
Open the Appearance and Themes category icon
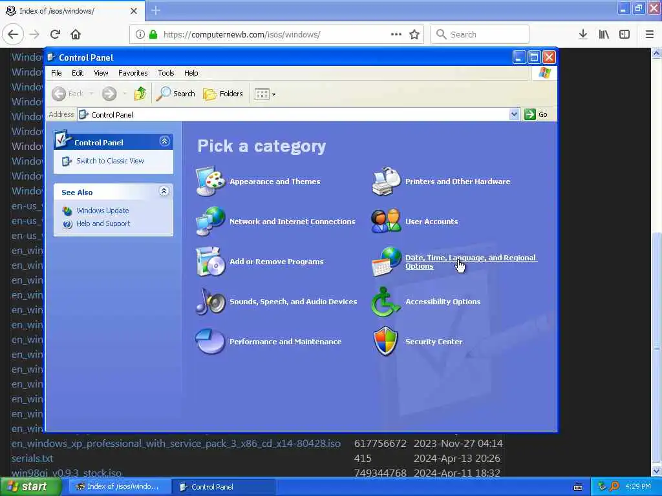210,181
